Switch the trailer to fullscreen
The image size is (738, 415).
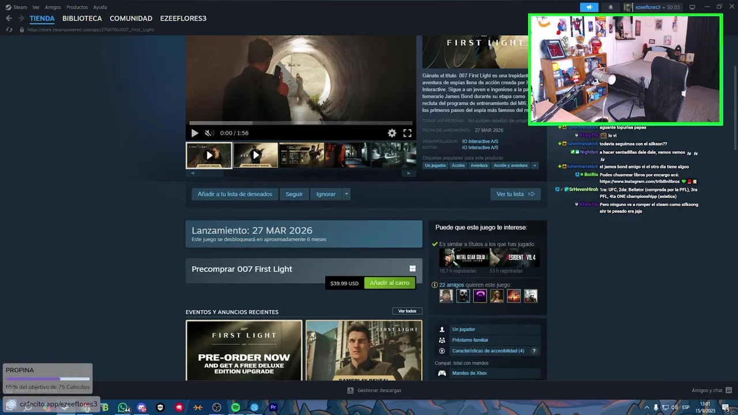click(407, 133)
